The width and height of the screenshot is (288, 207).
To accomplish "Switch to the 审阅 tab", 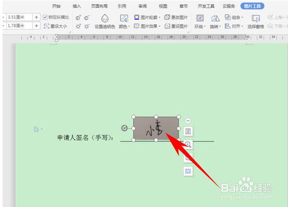I will pos(143,6).
